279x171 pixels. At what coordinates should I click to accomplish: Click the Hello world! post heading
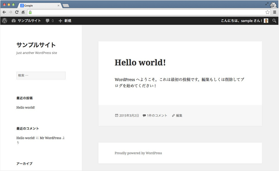140,63
